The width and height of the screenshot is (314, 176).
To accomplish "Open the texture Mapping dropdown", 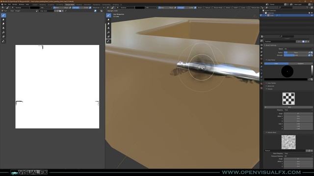I will [298, 110].
